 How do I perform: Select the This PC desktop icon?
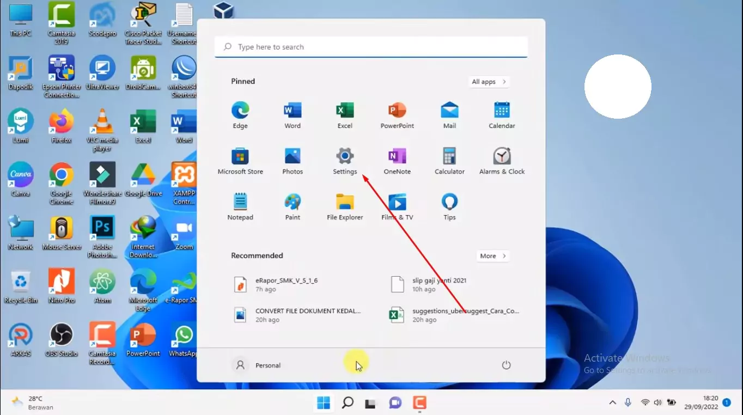[21, 20]
